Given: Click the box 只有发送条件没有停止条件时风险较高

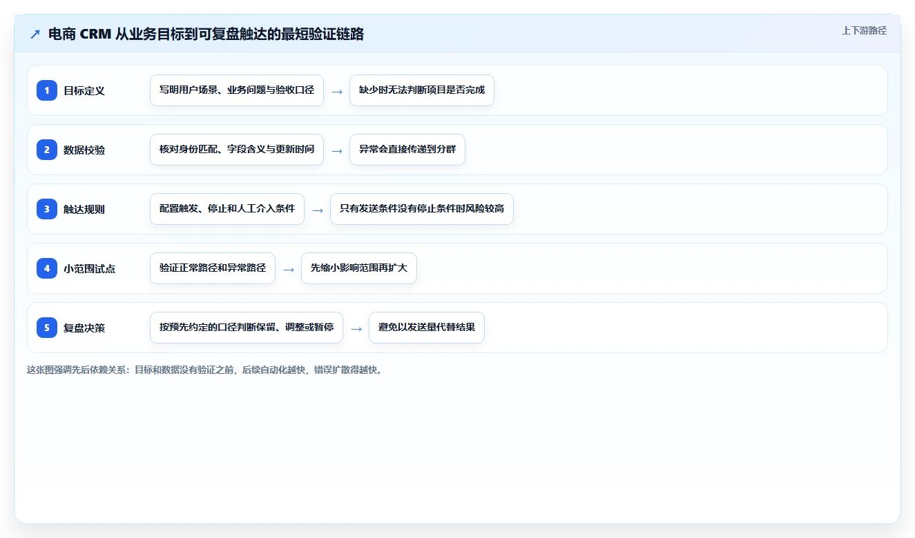Looking at the screenshot, I should (x=422, y=209).
